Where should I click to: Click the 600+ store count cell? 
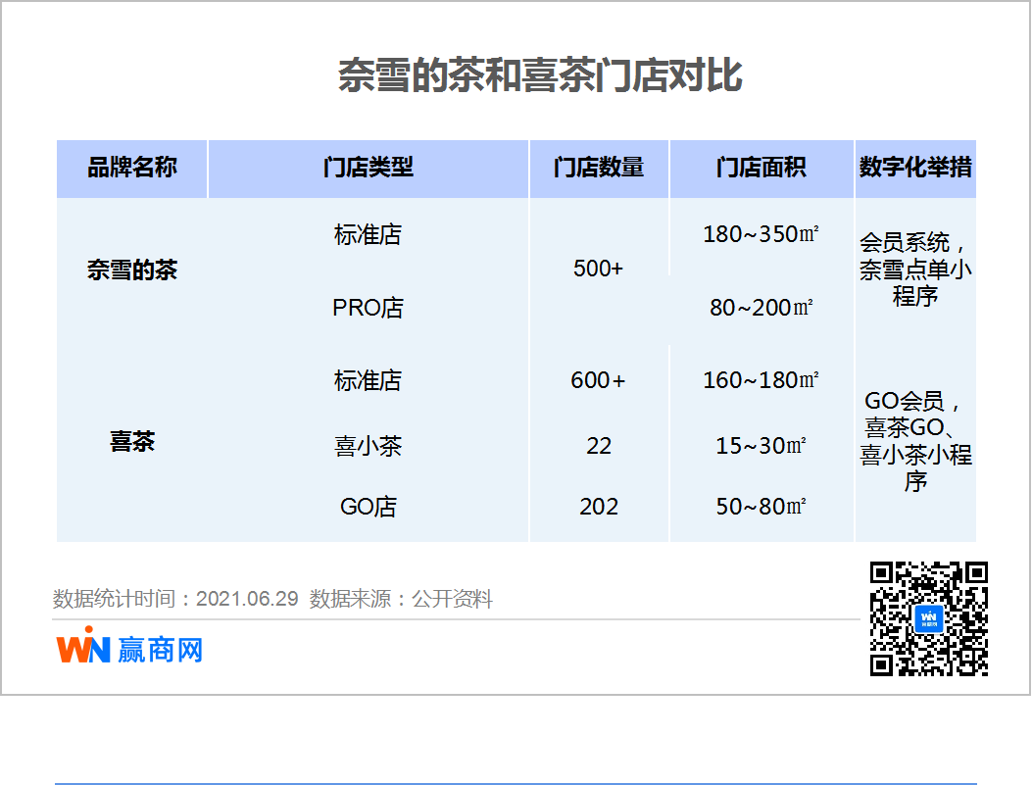click(598, 380)
